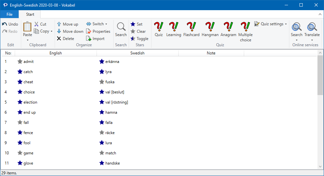Select the word election
This screenshot has height=176, width=324.
coord(30,102)
